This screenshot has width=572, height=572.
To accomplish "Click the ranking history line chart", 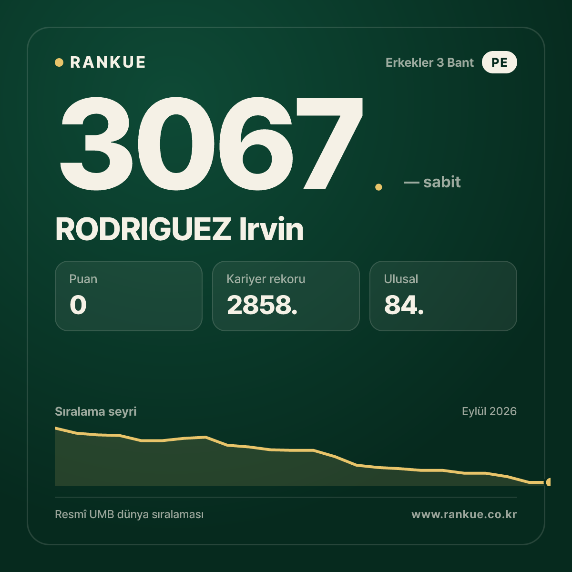I will (303, 457).
